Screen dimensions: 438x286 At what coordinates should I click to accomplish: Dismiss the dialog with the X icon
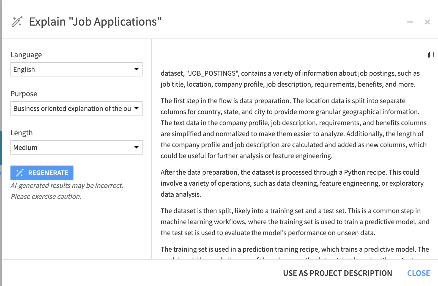pos(427,22)
